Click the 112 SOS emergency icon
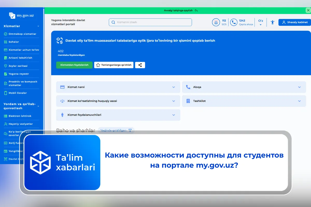Screen dimensions: 311x207 tap(216, 22)
